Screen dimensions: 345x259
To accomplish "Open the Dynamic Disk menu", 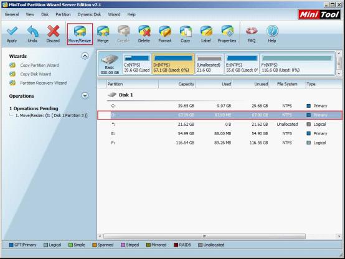I will (89, 14).
